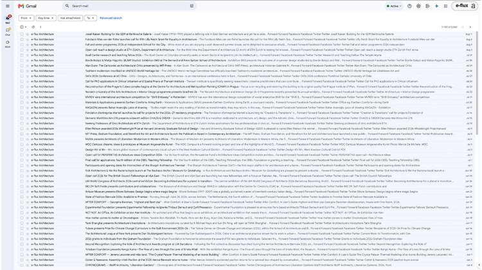
Task: Open the From filter dropdown
Action: [x=26, y=18]
